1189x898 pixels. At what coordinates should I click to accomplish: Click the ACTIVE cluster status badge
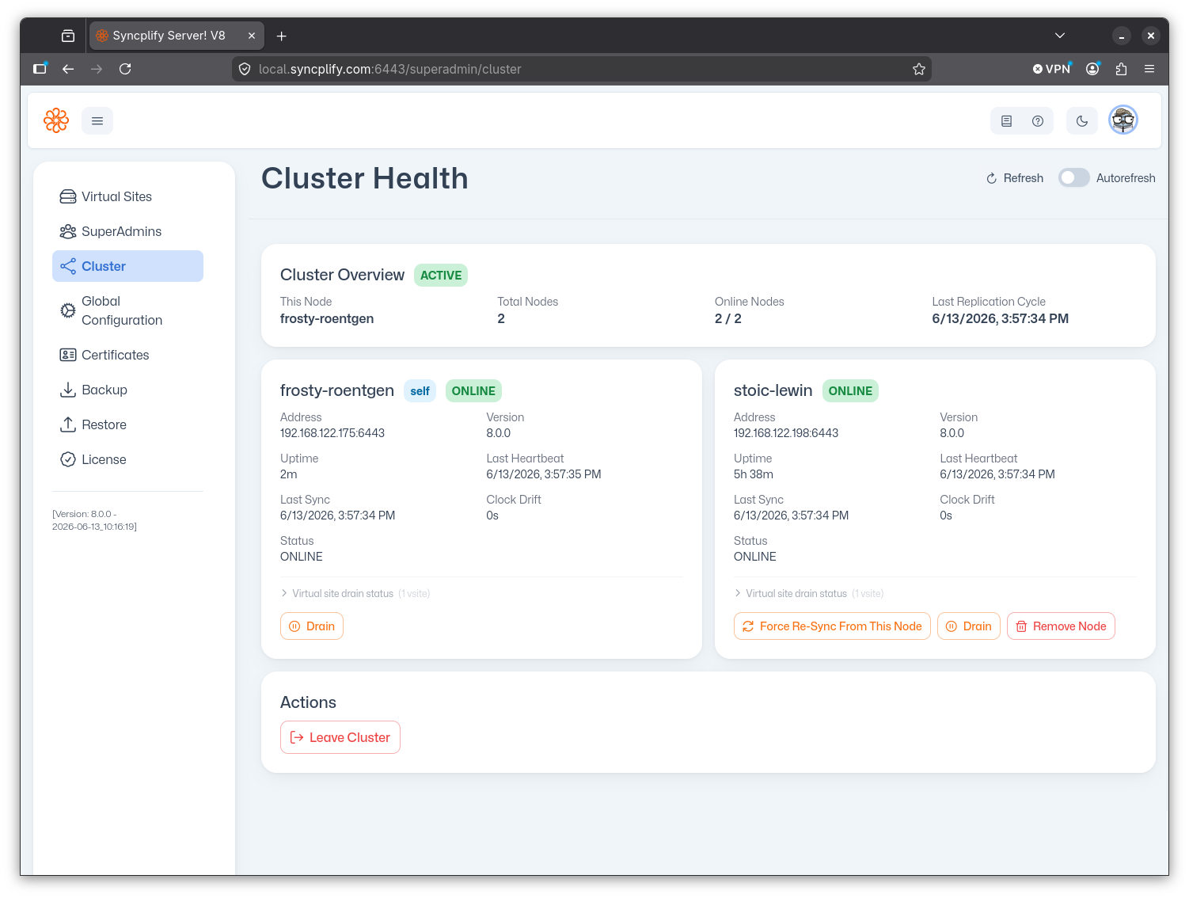tap(441, 276)
